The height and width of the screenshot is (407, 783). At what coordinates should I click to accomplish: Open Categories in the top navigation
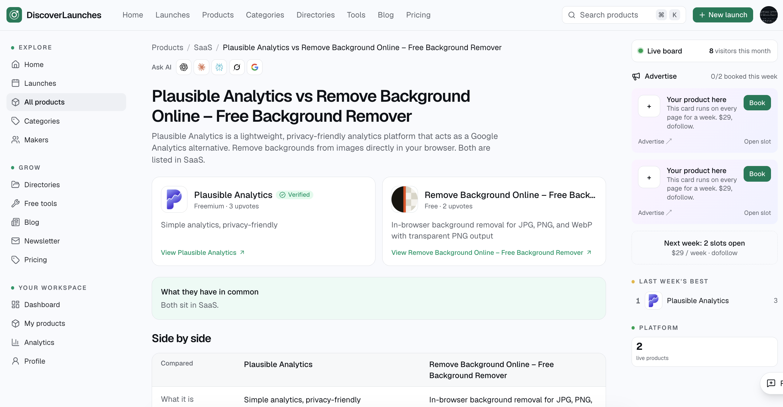point(265,15)
